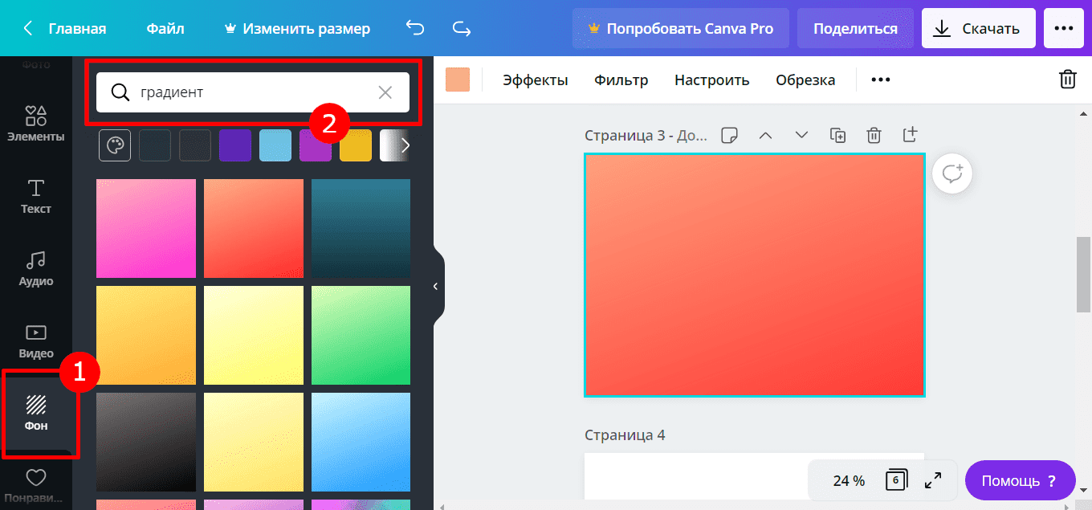Click the Поделиться share button
This screenshot has width=1092, height=510.
(855, 29)
